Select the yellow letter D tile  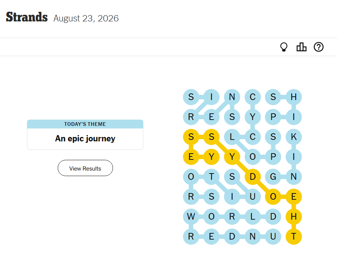pos(252,177)
